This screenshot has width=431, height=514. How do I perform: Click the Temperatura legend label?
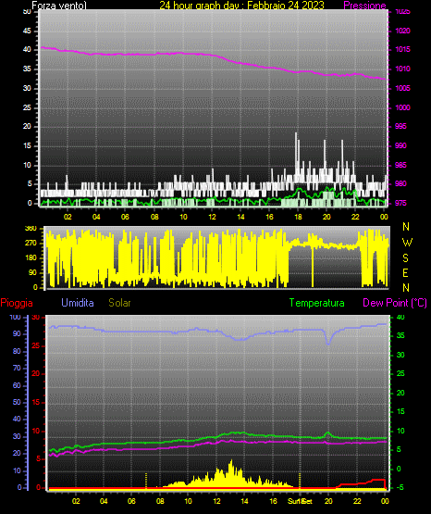coord(317,303)
